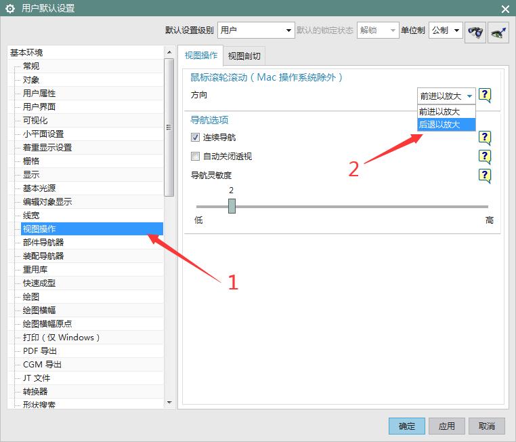Click the 确定 button

click(x=407, y=426)
